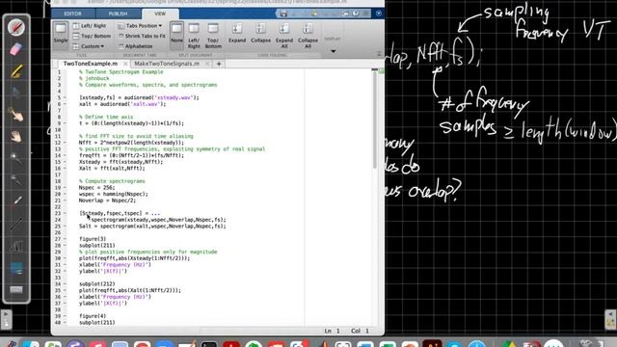The height and width of the screenshot is (347, 617).
Task: Click Collapse All code folds
Action: click(x=308, y=36)
